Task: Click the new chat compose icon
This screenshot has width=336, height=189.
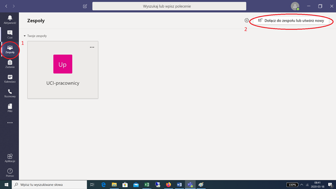Action: pyautogui.click(x=85, y=6)
